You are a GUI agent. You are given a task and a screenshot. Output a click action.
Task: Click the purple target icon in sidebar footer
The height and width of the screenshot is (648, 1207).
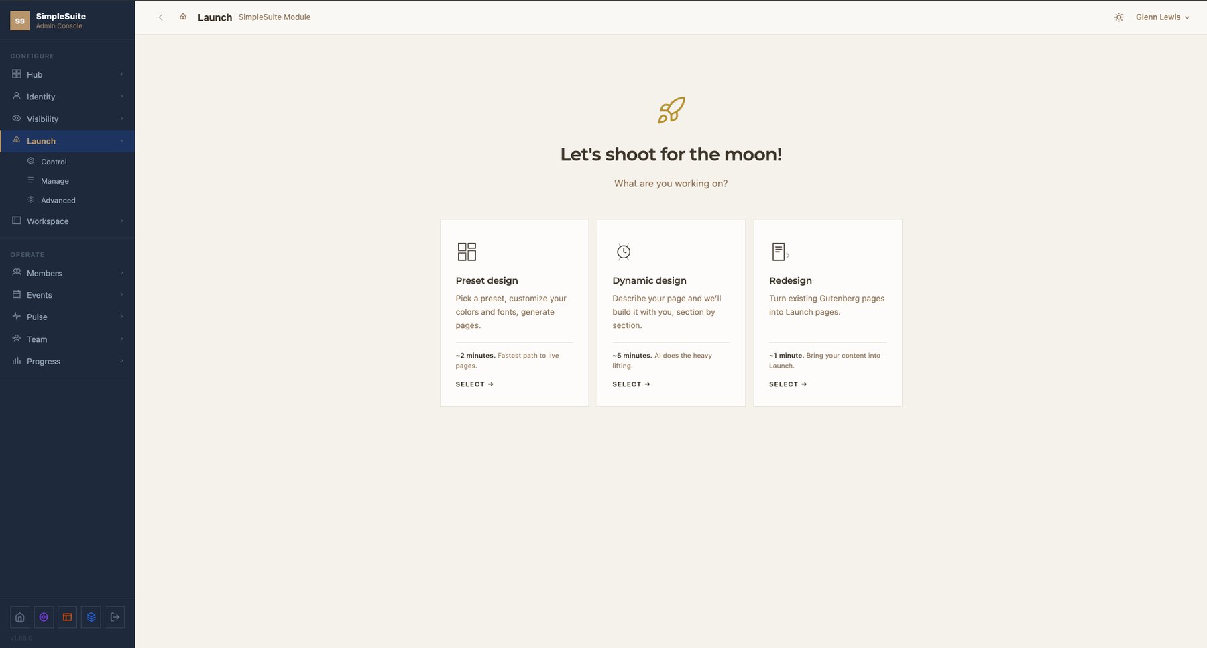tap(44, 617)
